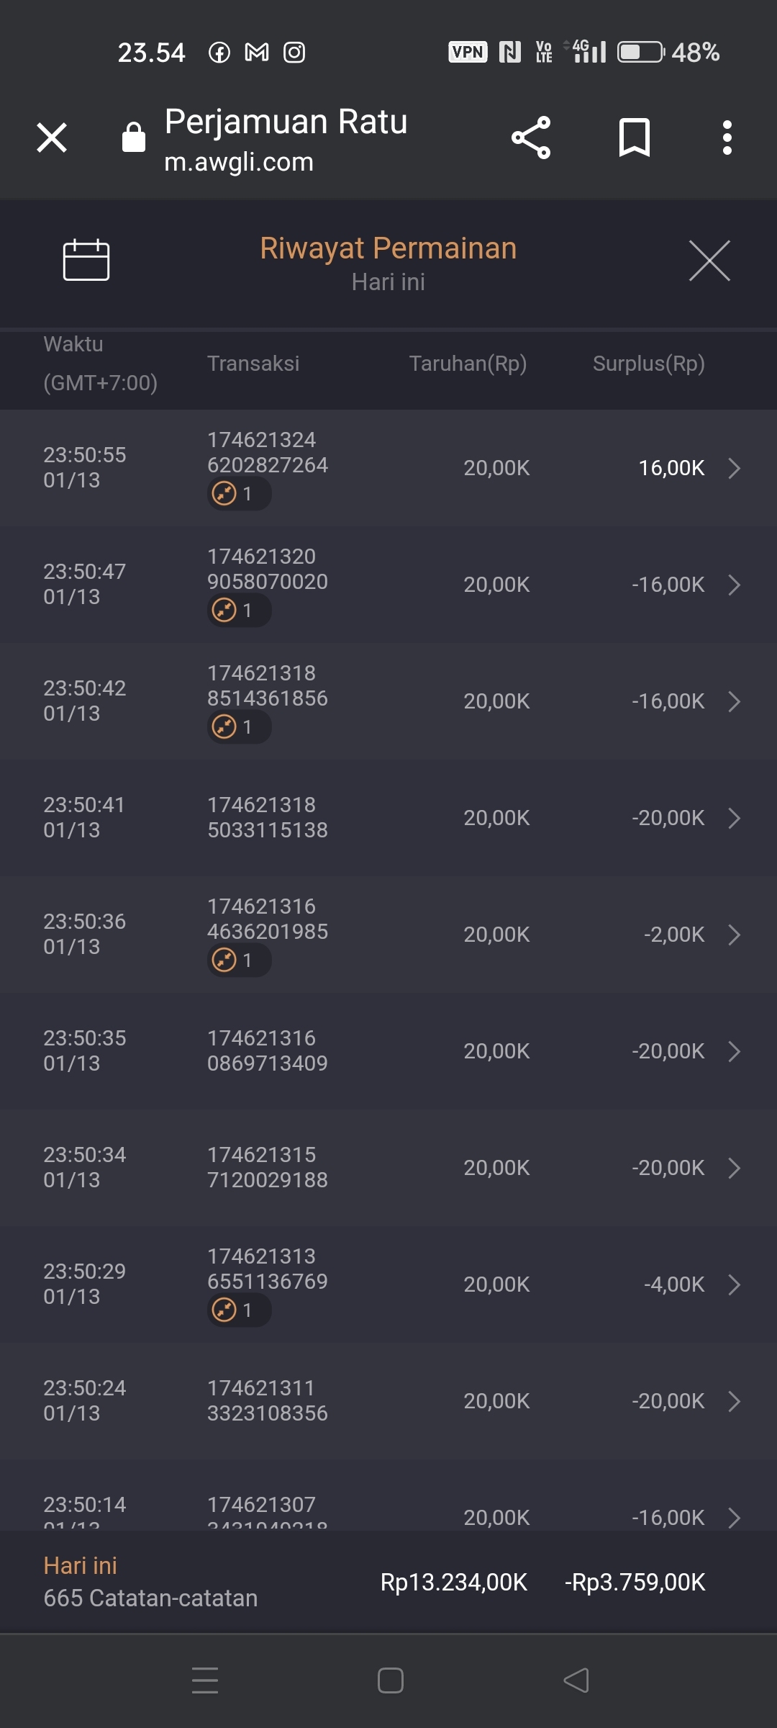
Task: View site security lock info
Action: click(x=134, y=138)
